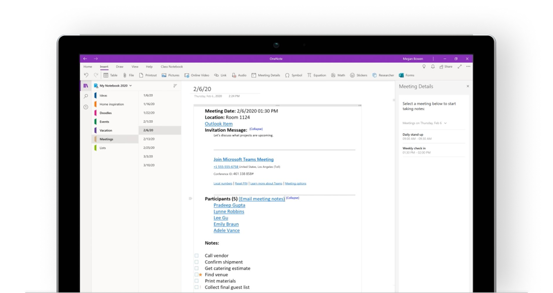The image size is (553, 293).
Task: Attach a File with paperclip icon
Action: click(128, 75)
